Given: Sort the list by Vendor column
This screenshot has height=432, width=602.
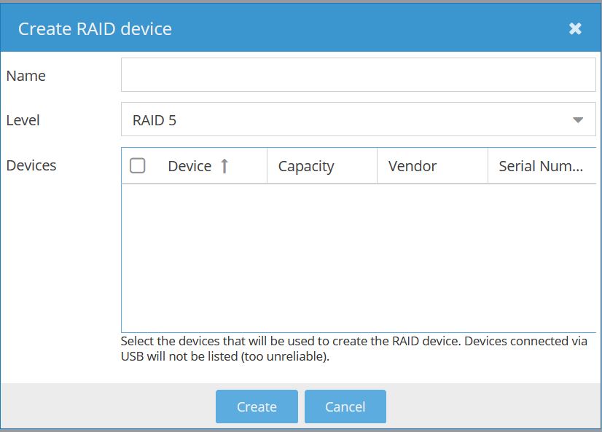Looking at the screenshot, I should click(x=412, y=165).
